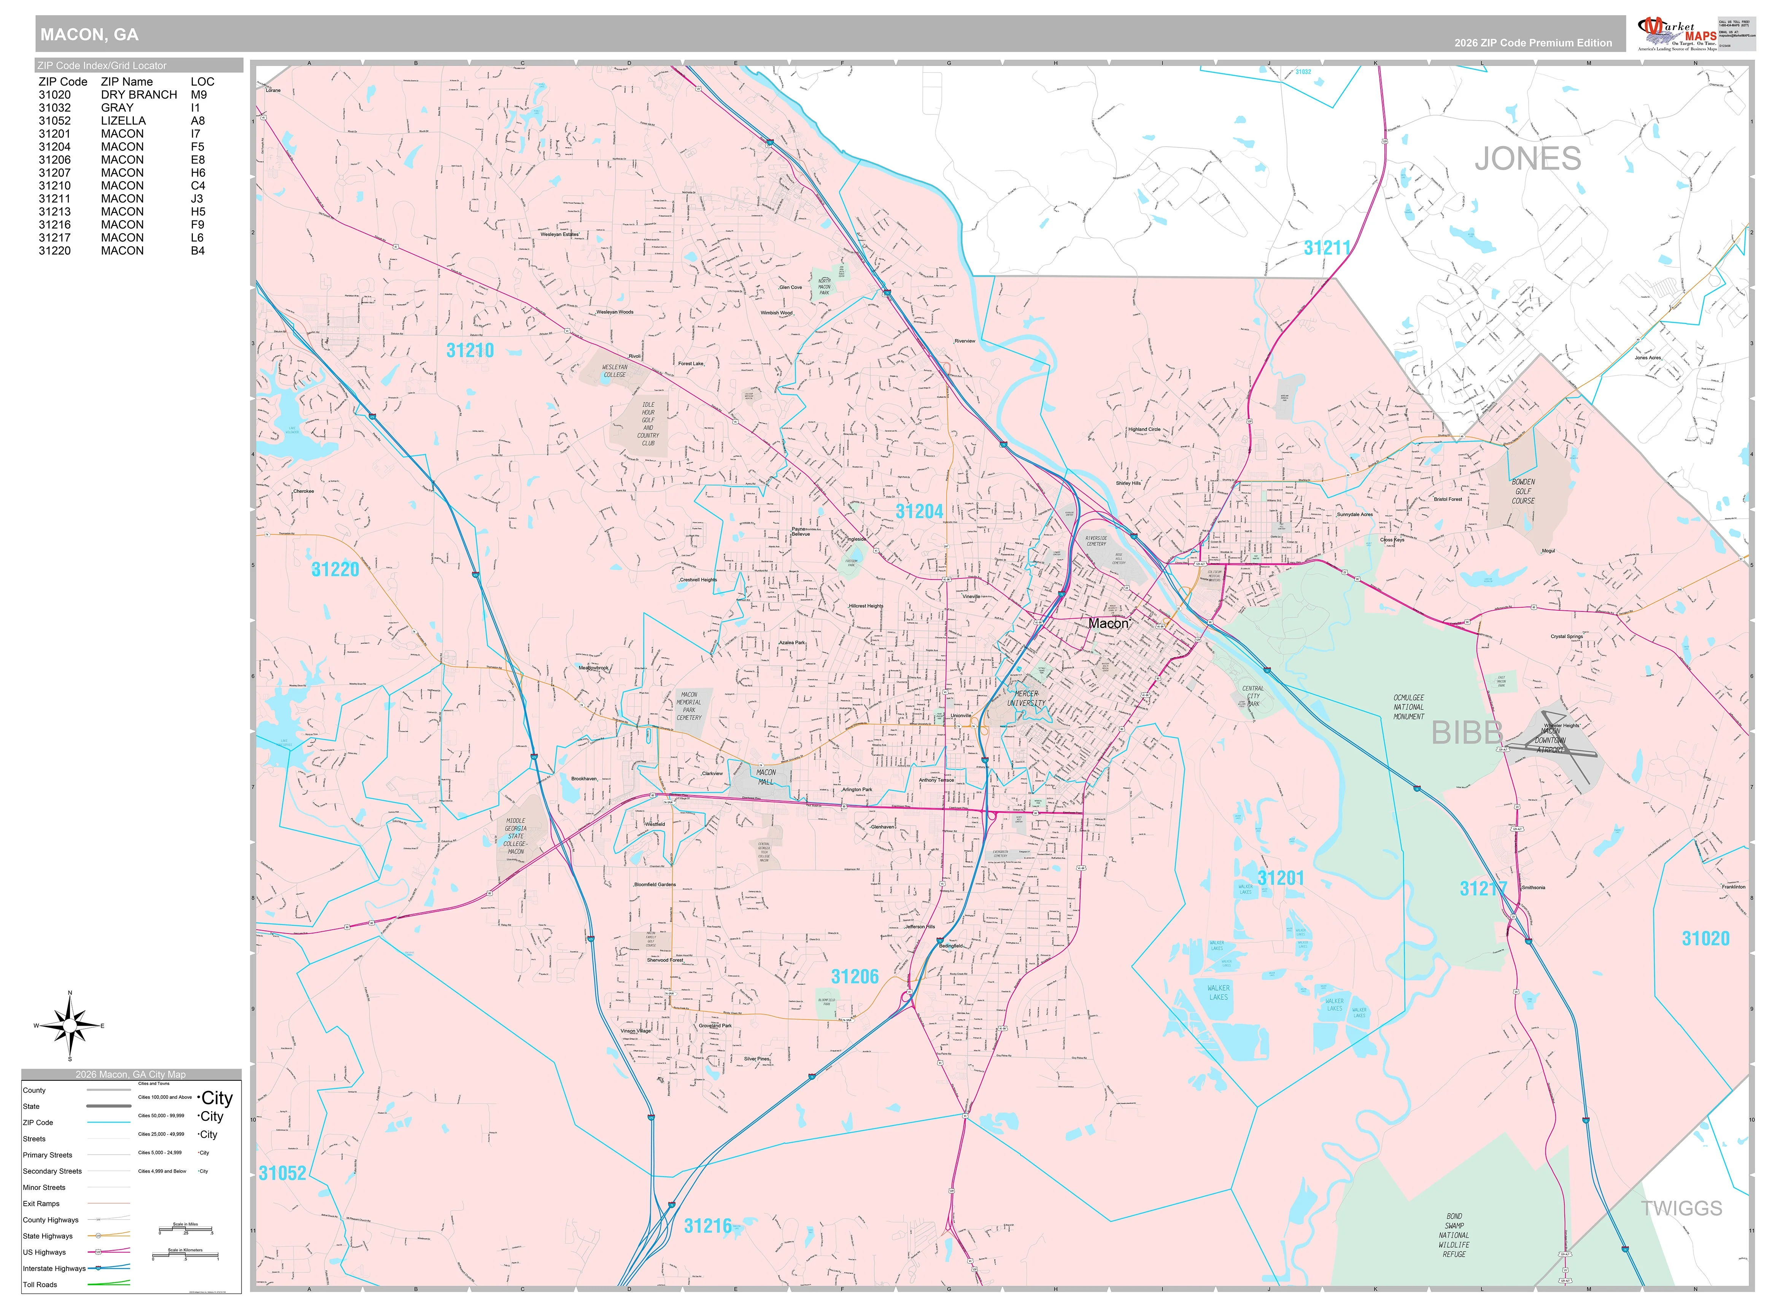The height and width of the screenshot is (1310, 1780).
Task: Click the ZIP Code entry in the legend
Action: [x=77, y=1123]
